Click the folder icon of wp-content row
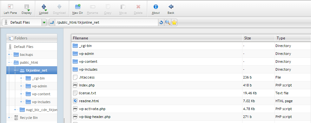The image size is (311, 123). (x=75, y=61)
